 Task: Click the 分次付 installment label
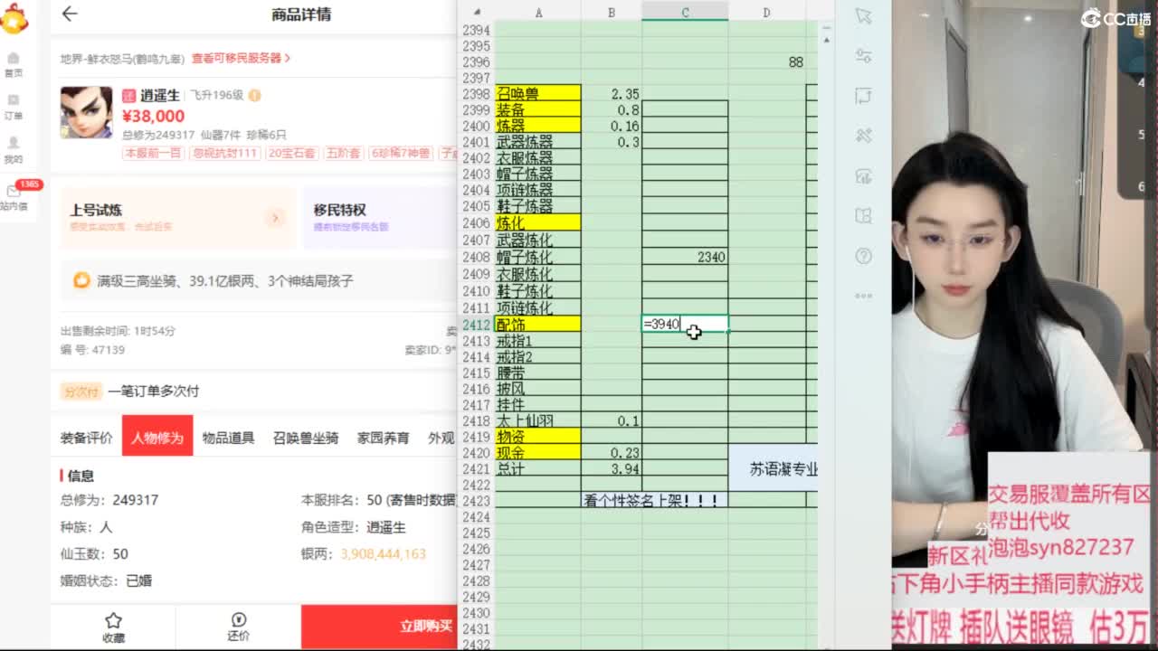tap(81, 392)
